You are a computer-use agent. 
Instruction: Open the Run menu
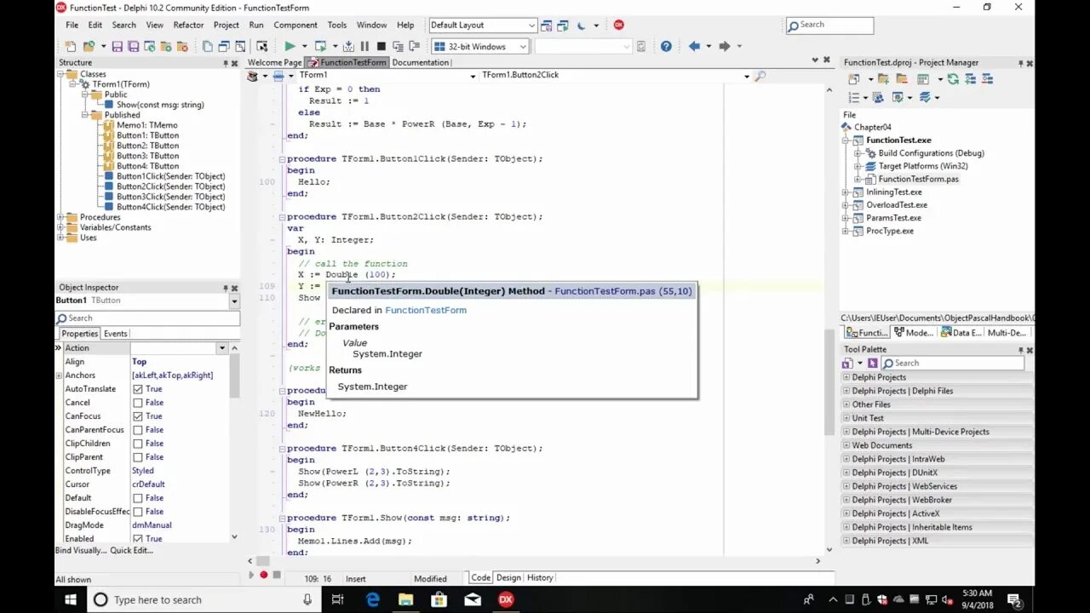[256, 25]
